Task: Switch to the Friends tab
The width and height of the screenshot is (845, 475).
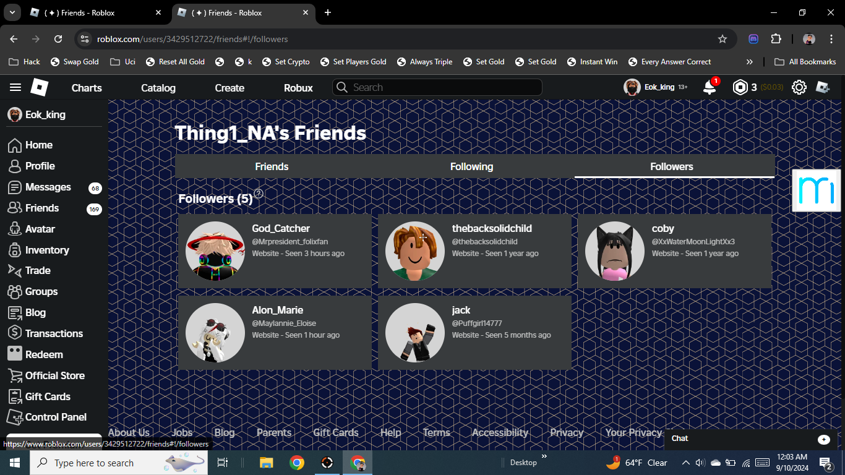Action: 272,166
